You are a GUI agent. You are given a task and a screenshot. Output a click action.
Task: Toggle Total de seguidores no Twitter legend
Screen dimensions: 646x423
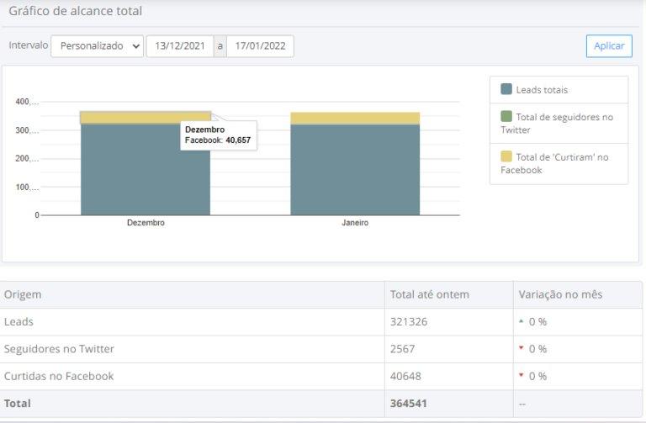(557, 124)
